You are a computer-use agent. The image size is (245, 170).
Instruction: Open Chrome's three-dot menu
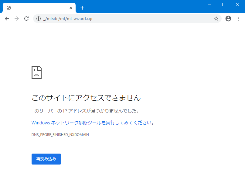[x=238, y=19]
